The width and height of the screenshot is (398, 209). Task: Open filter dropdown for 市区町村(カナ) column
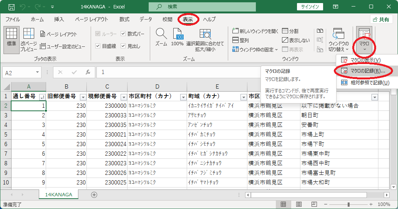(183, 97)
